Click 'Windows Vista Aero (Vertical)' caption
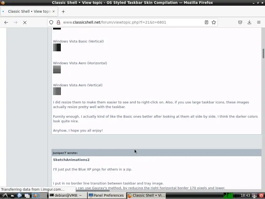The image size is (265, 199). pos(78,85)
